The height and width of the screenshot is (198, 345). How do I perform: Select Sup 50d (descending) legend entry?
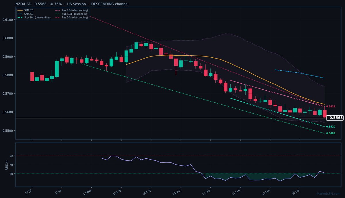pyautogui.click(x=71, y=14)
